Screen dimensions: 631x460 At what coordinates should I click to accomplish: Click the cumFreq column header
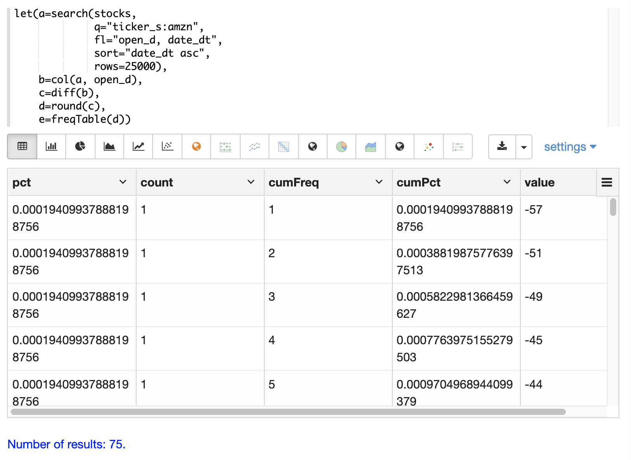(x=294, y=182)
